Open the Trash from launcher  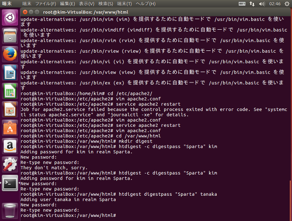10,210
